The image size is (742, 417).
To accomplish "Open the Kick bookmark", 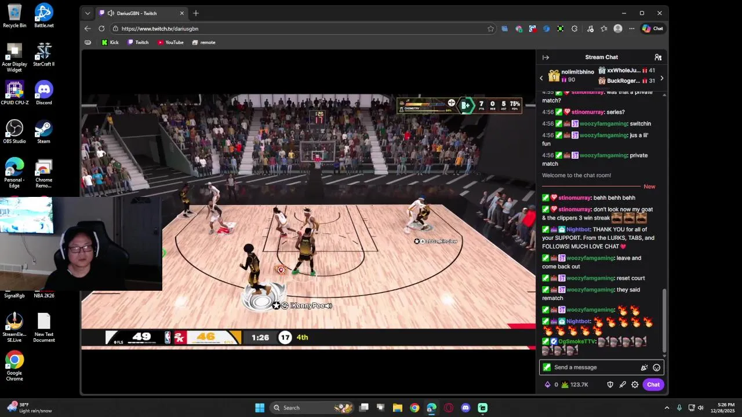I will [110, 42].
